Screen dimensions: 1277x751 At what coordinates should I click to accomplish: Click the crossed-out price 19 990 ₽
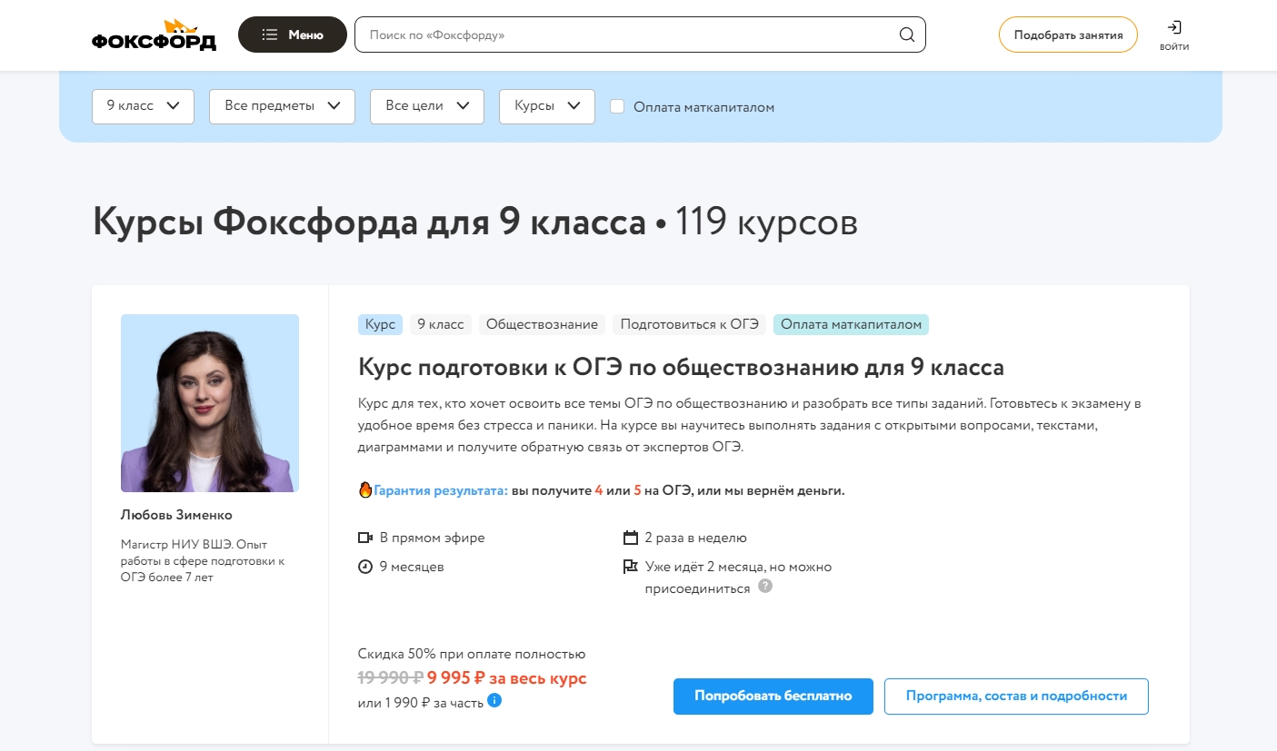point(391,677)
